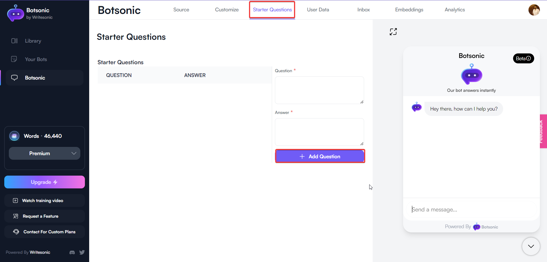Click the Discord icon at sidebar bottom
Viewport: 547px width, 262px height.
tap(72, 252)
